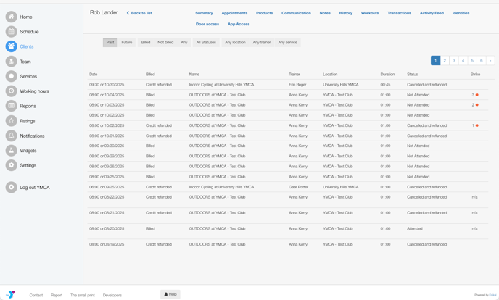Click the Help button in footer

(170, 294)
